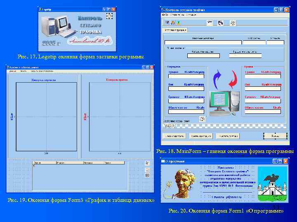
Task: Focus the speed field at far right
Action: [x=276, y=42]
